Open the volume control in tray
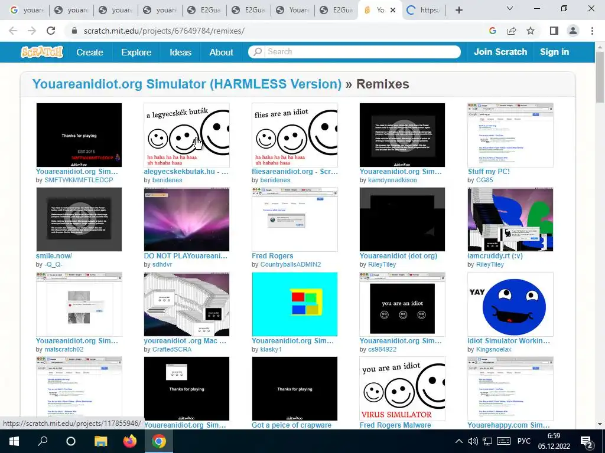This screenshot has width=605, height=453. pyautogui.click(x=473, y=441)
